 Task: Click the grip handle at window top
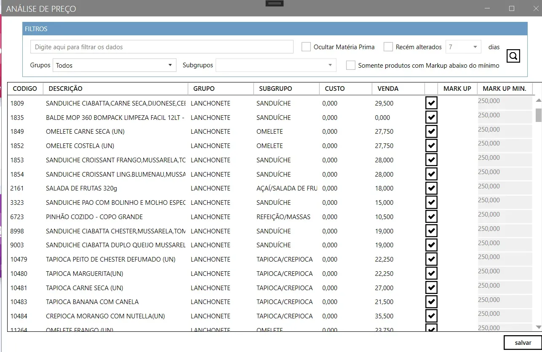coord(274,3)
